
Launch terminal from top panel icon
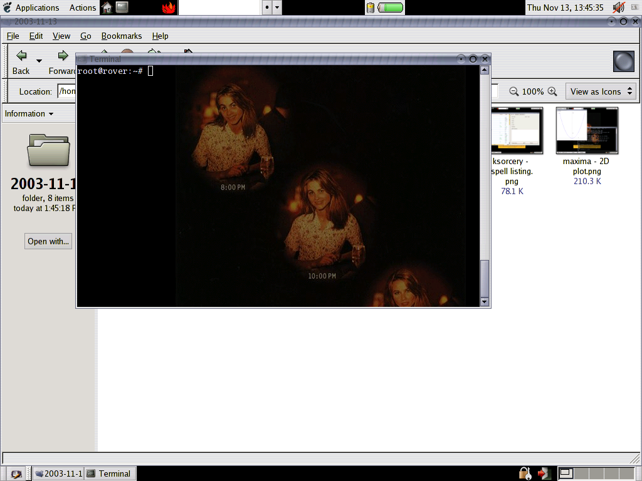122,8
